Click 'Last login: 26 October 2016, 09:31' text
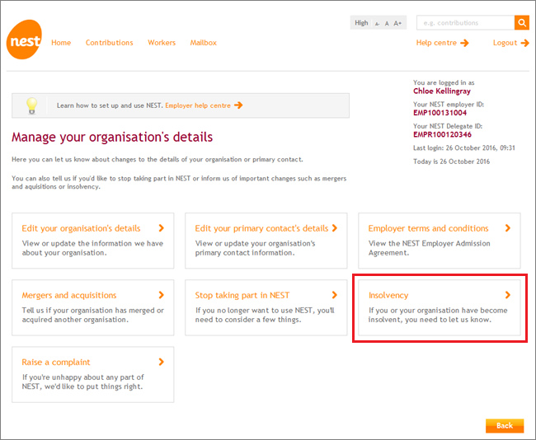 464,148
